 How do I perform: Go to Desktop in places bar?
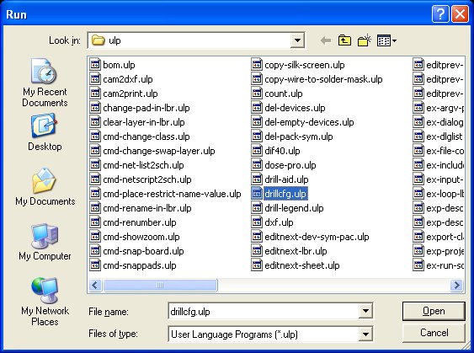[x=45, y=132]
